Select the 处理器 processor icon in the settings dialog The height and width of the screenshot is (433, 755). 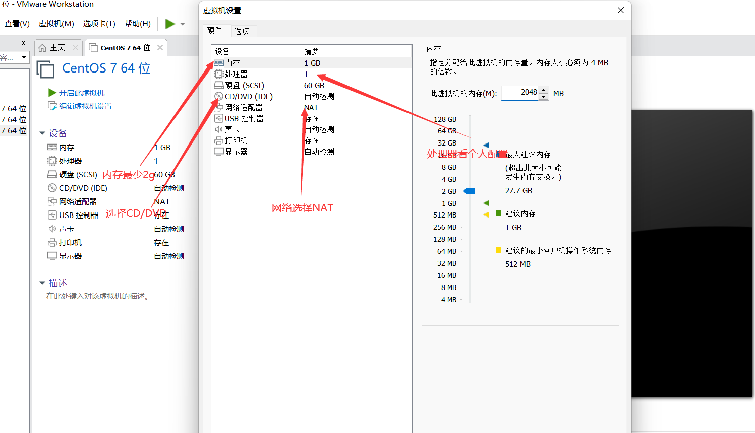[x=219, y=74]
